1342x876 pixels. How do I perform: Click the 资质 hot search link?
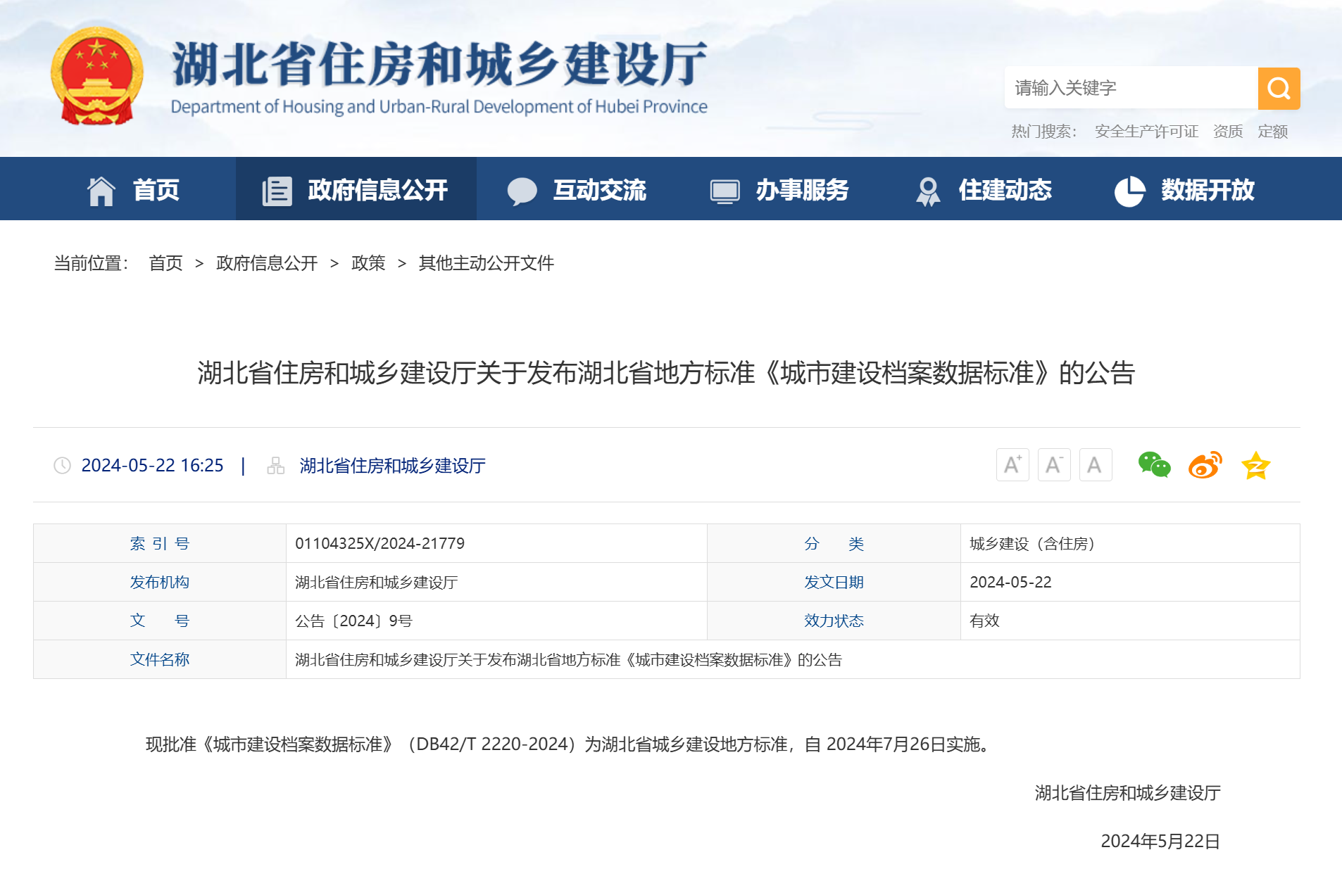1227,132
